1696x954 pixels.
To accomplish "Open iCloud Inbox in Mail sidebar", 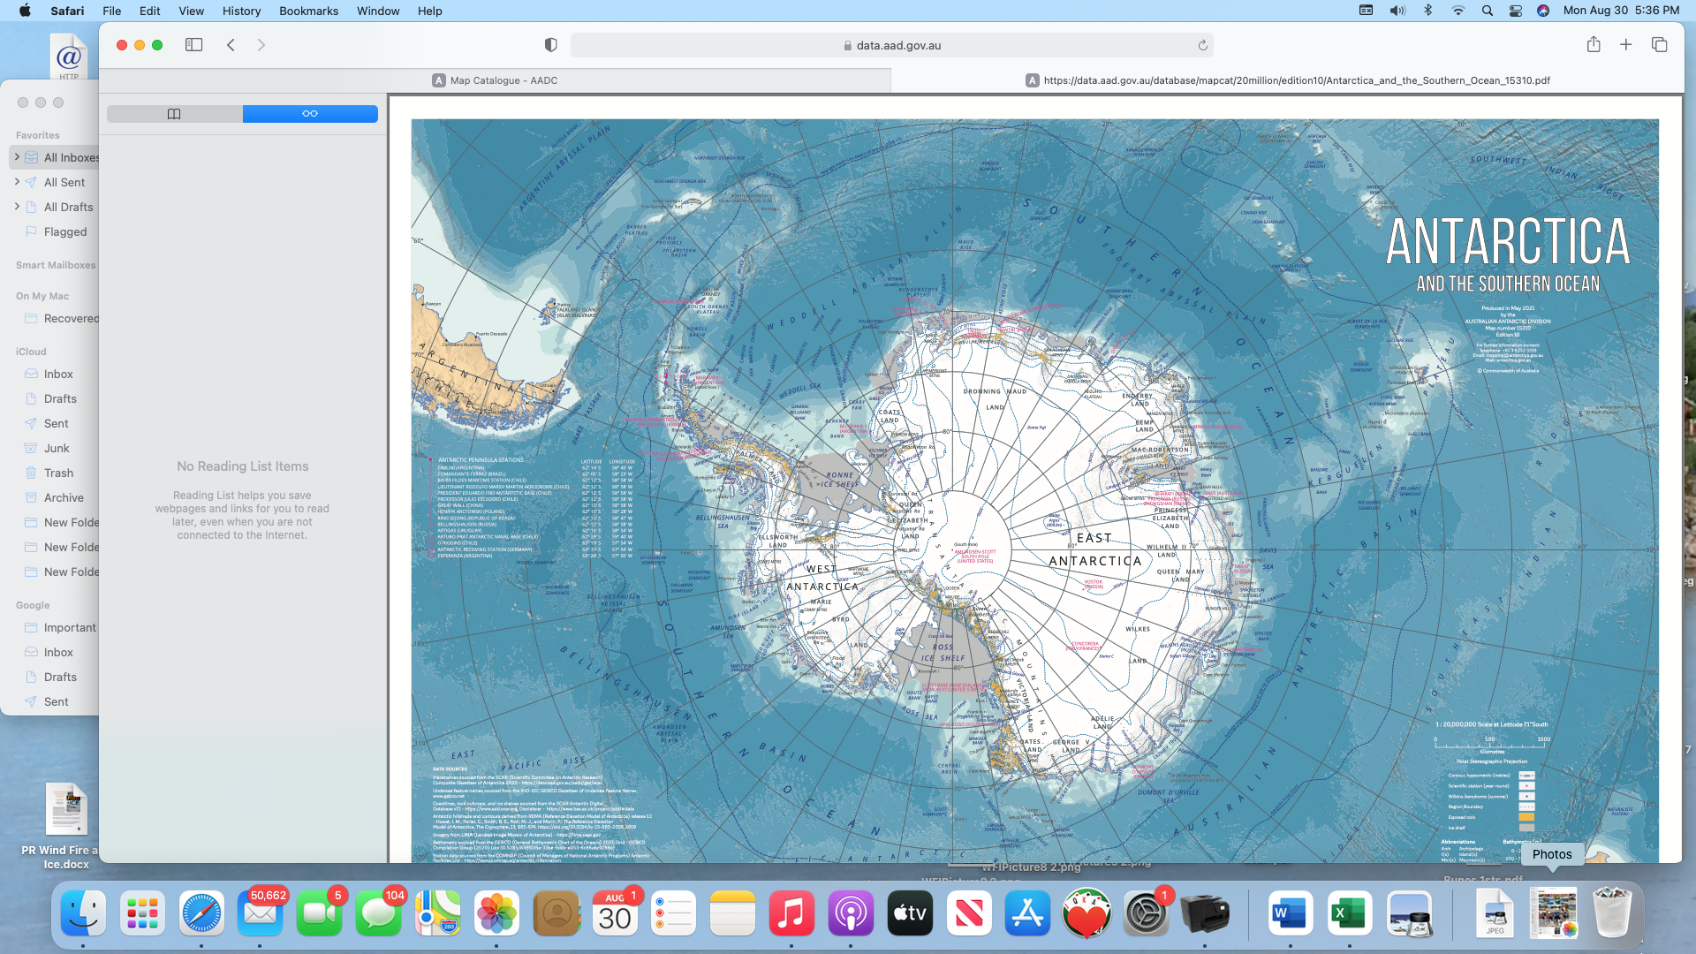I will [x=57, y=374].
